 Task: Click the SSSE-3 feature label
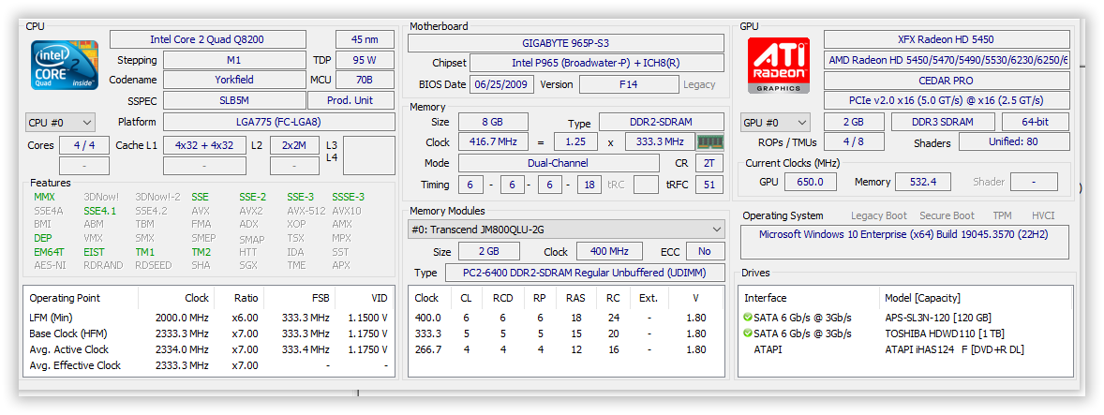pos(348,197)
